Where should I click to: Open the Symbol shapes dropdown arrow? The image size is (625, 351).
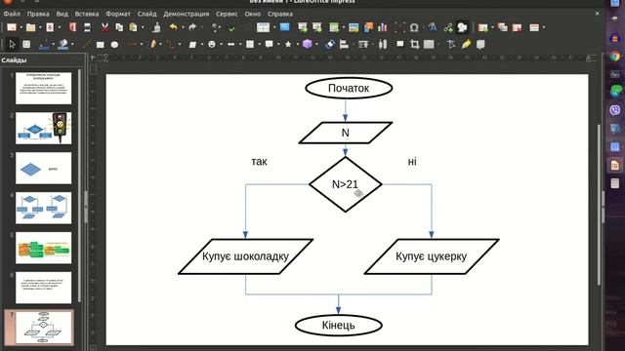click(222, 44)
